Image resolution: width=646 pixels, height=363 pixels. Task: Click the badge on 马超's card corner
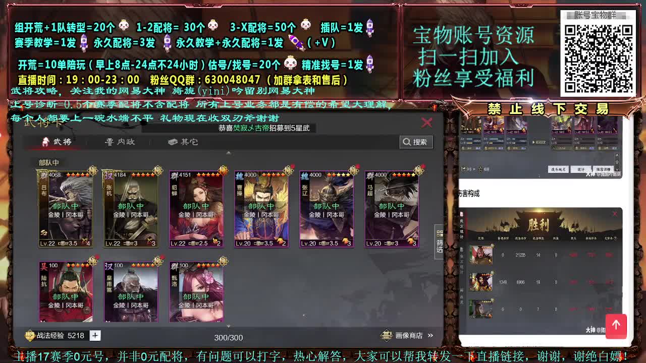[418, 171]
